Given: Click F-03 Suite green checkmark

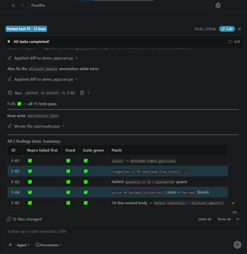Looking at the screenshot, I should point(86,182).
